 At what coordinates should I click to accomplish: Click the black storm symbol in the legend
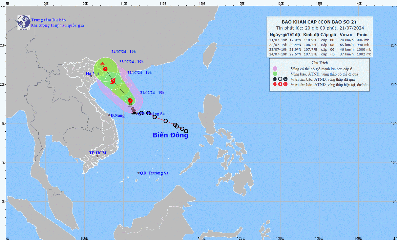click(x=275, y=79)
